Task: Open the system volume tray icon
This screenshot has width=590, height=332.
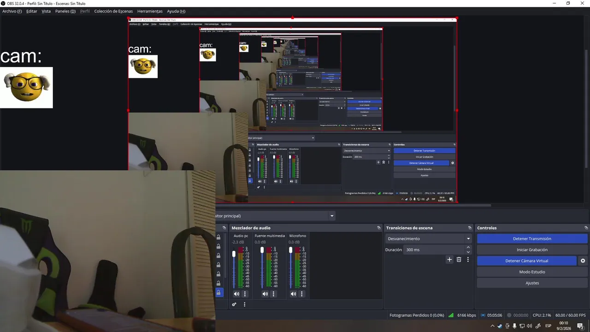Action: [529, 326]
